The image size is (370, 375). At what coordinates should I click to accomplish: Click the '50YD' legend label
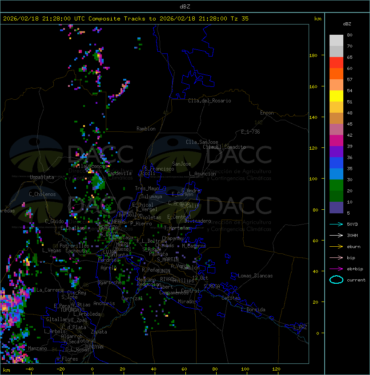click(352, 224)
